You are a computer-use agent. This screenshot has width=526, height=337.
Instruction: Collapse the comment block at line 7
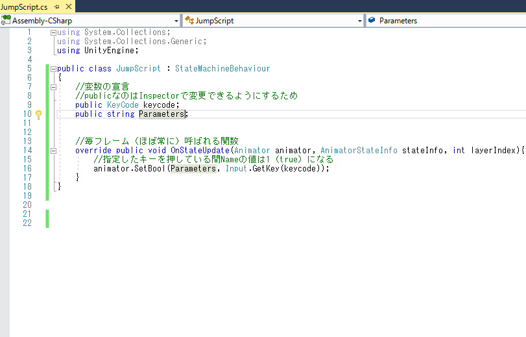53,88
